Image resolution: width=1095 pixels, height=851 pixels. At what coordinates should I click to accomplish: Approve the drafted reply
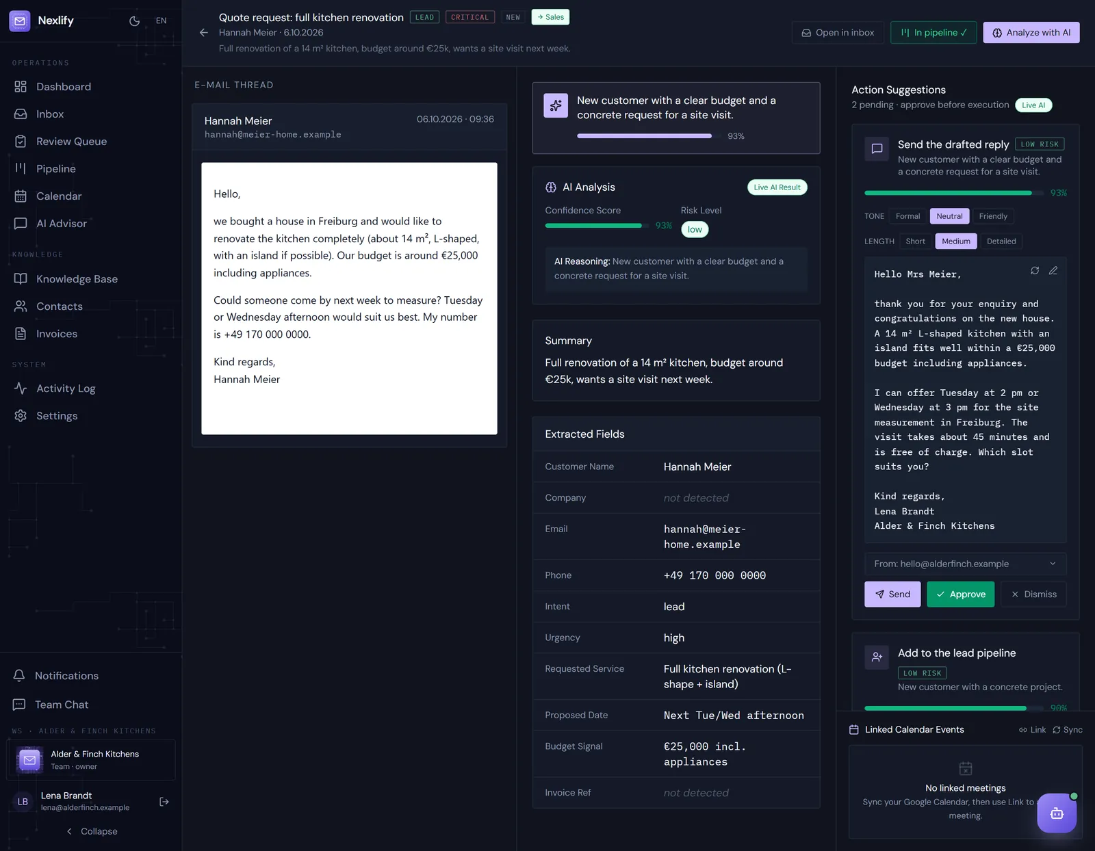click(961, 594)
